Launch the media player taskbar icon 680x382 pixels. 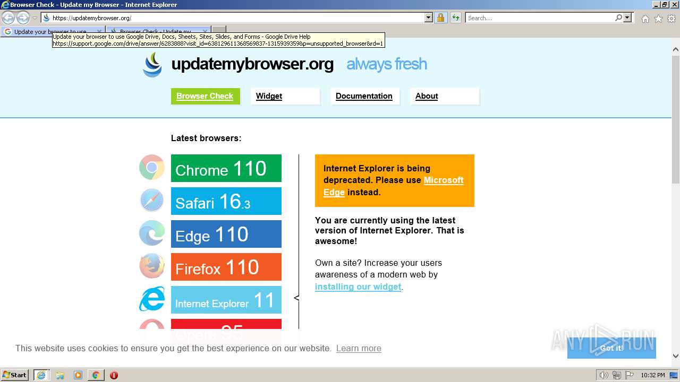click(78, 375)
